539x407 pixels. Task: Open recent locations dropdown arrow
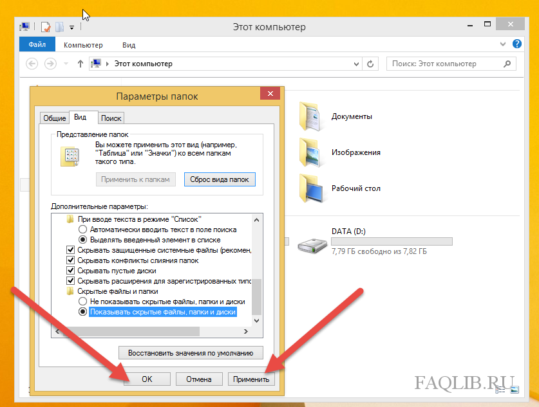coord(66,64)
